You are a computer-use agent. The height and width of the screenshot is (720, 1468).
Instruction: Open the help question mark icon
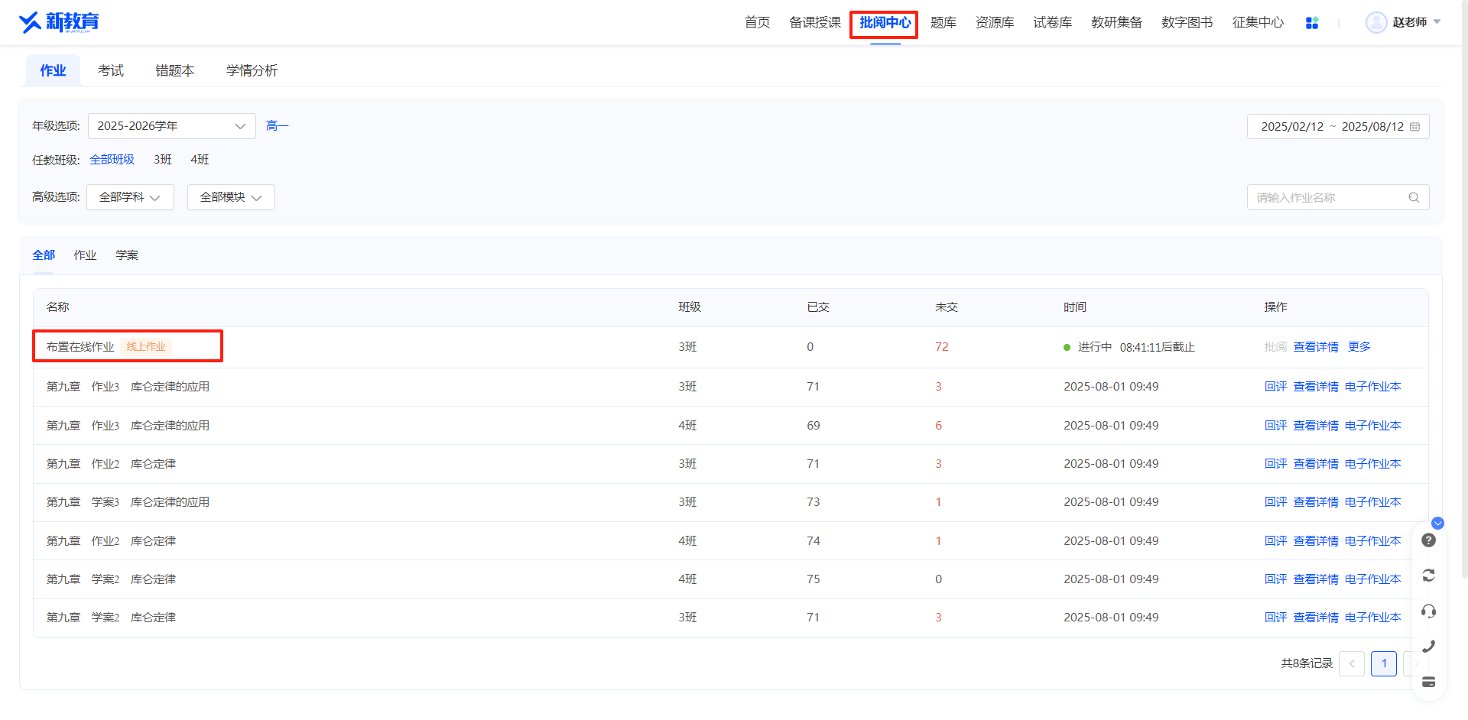[x=1428, y=540]
